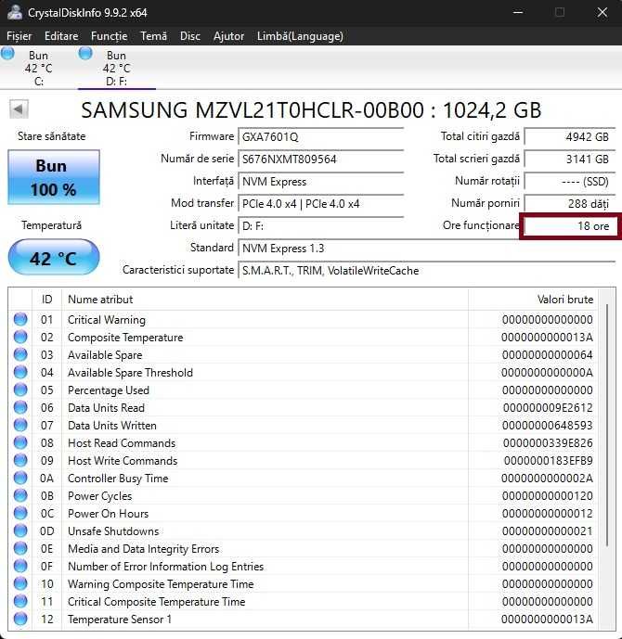622x639 pixels.
Task: Open the Temă menu
Action: [154, 36]
